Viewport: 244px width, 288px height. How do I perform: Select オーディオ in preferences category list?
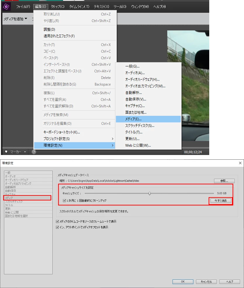[x=28, y=176]
